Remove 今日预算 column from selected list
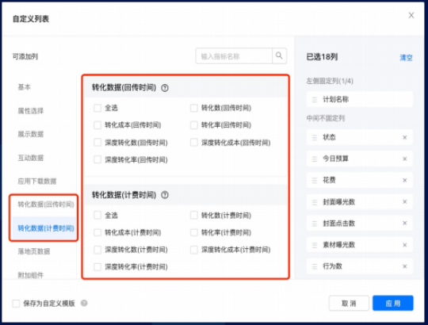 [x=405, y=159]
